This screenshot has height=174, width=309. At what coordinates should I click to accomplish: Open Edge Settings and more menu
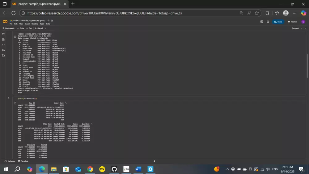click(x=294, y=13)
